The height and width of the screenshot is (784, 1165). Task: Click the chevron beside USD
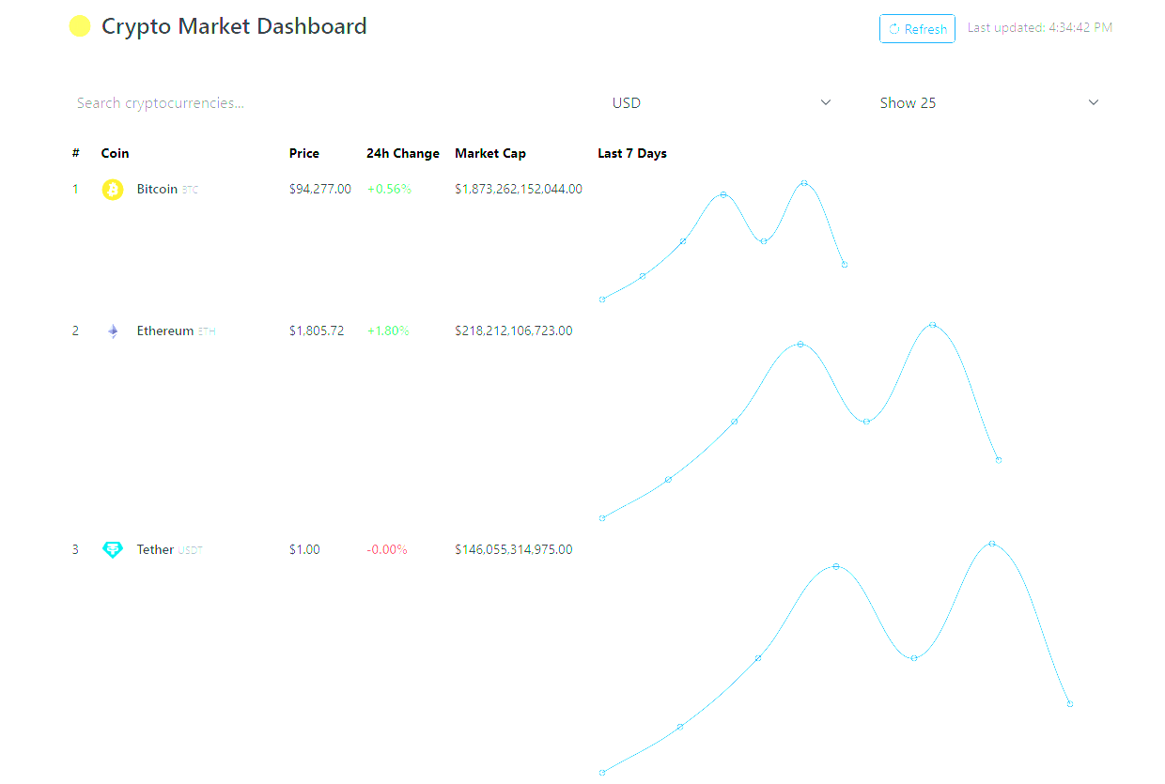point(825,102)
